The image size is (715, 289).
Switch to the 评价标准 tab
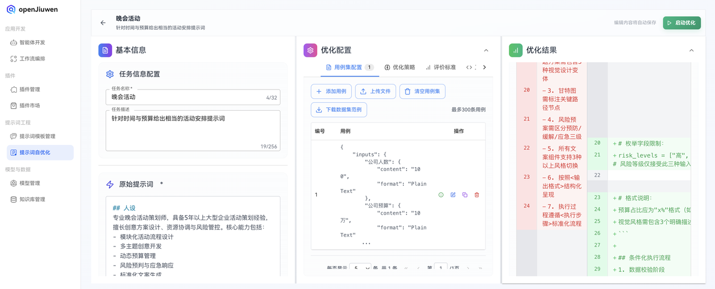point(440,67)
